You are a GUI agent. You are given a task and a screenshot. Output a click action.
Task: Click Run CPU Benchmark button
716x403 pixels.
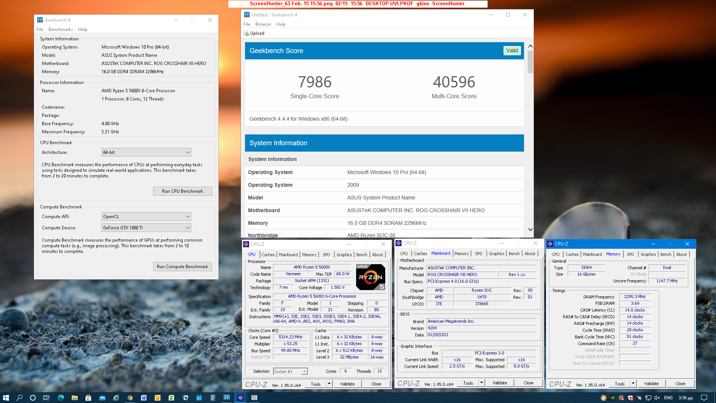(x=183, y=191)
